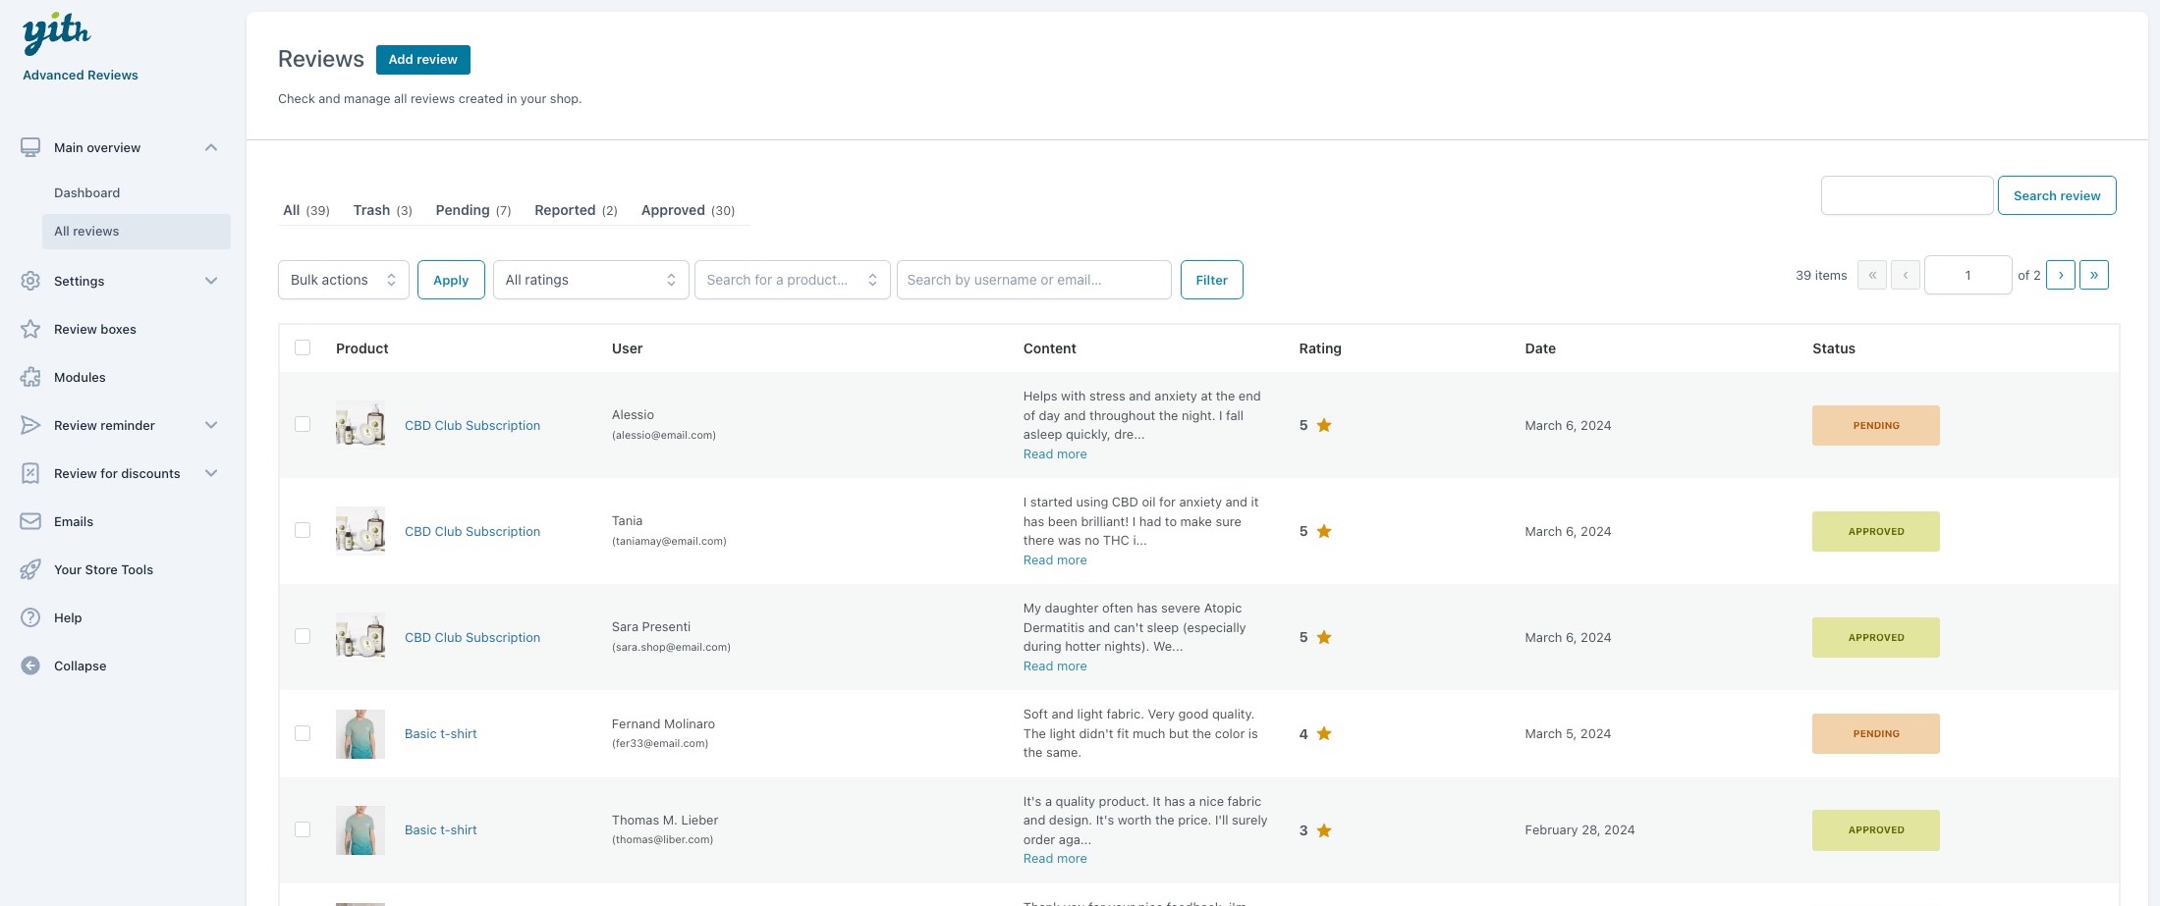
Task: Open Modules via the puzzle icon
Action: [x=30, y=377]
